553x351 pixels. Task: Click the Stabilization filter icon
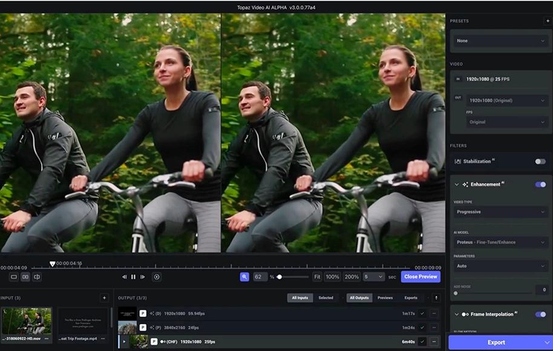click(x=458, y=161)
